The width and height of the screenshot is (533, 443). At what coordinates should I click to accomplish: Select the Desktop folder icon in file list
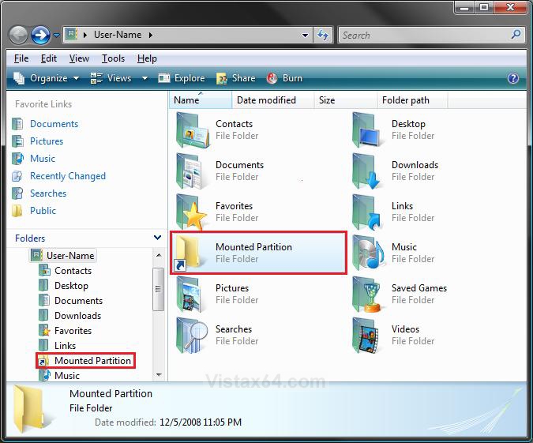point(366,130)
